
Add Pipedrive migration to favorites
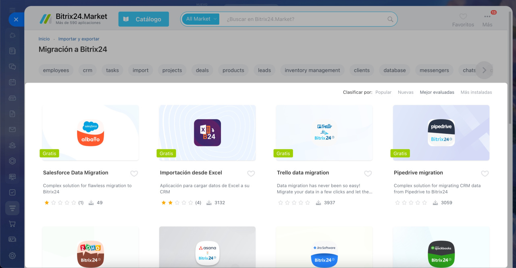point(485,173)
